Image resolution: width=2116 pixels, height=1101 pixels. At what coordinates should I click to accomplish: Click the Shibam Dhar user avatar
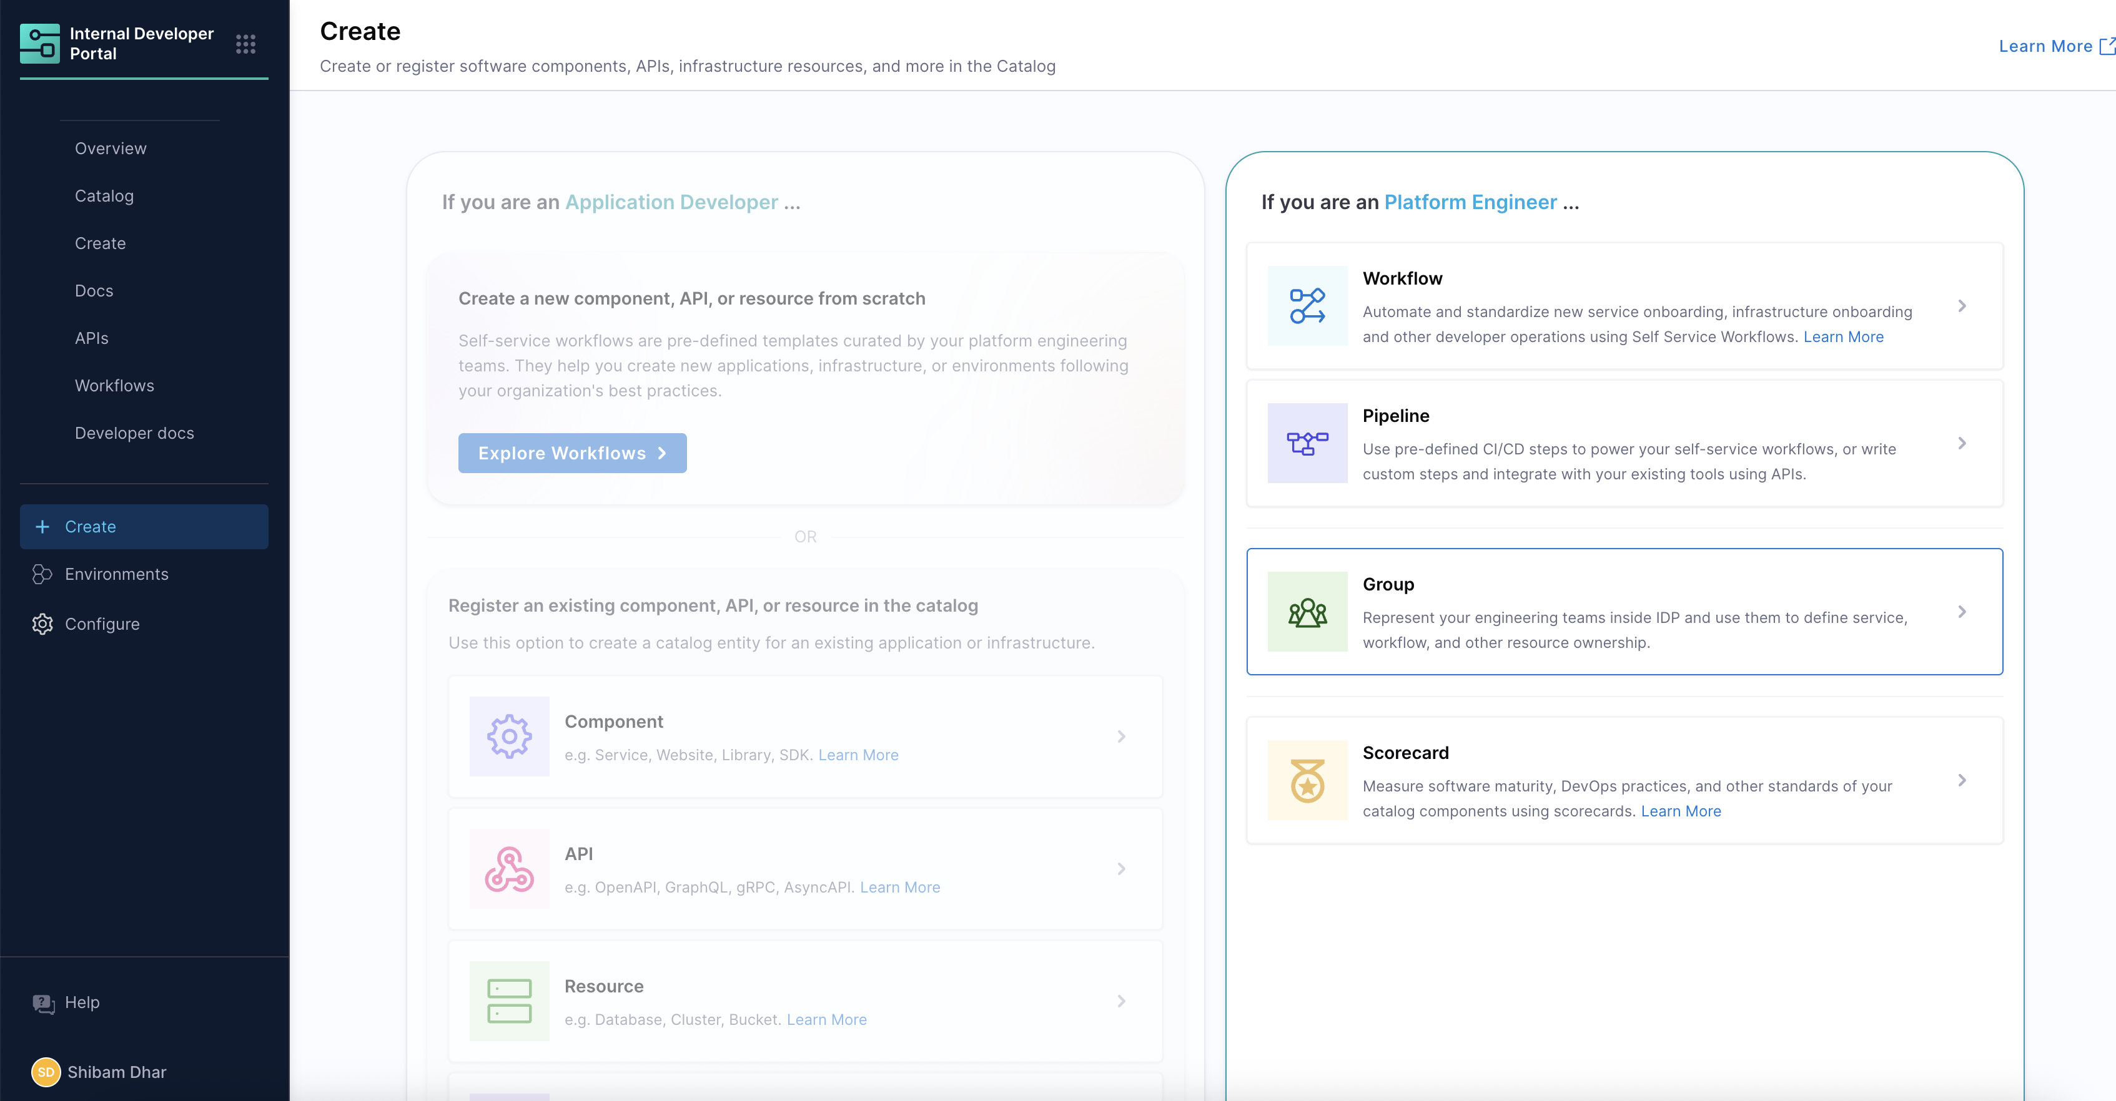click(x=46, y=1072)
